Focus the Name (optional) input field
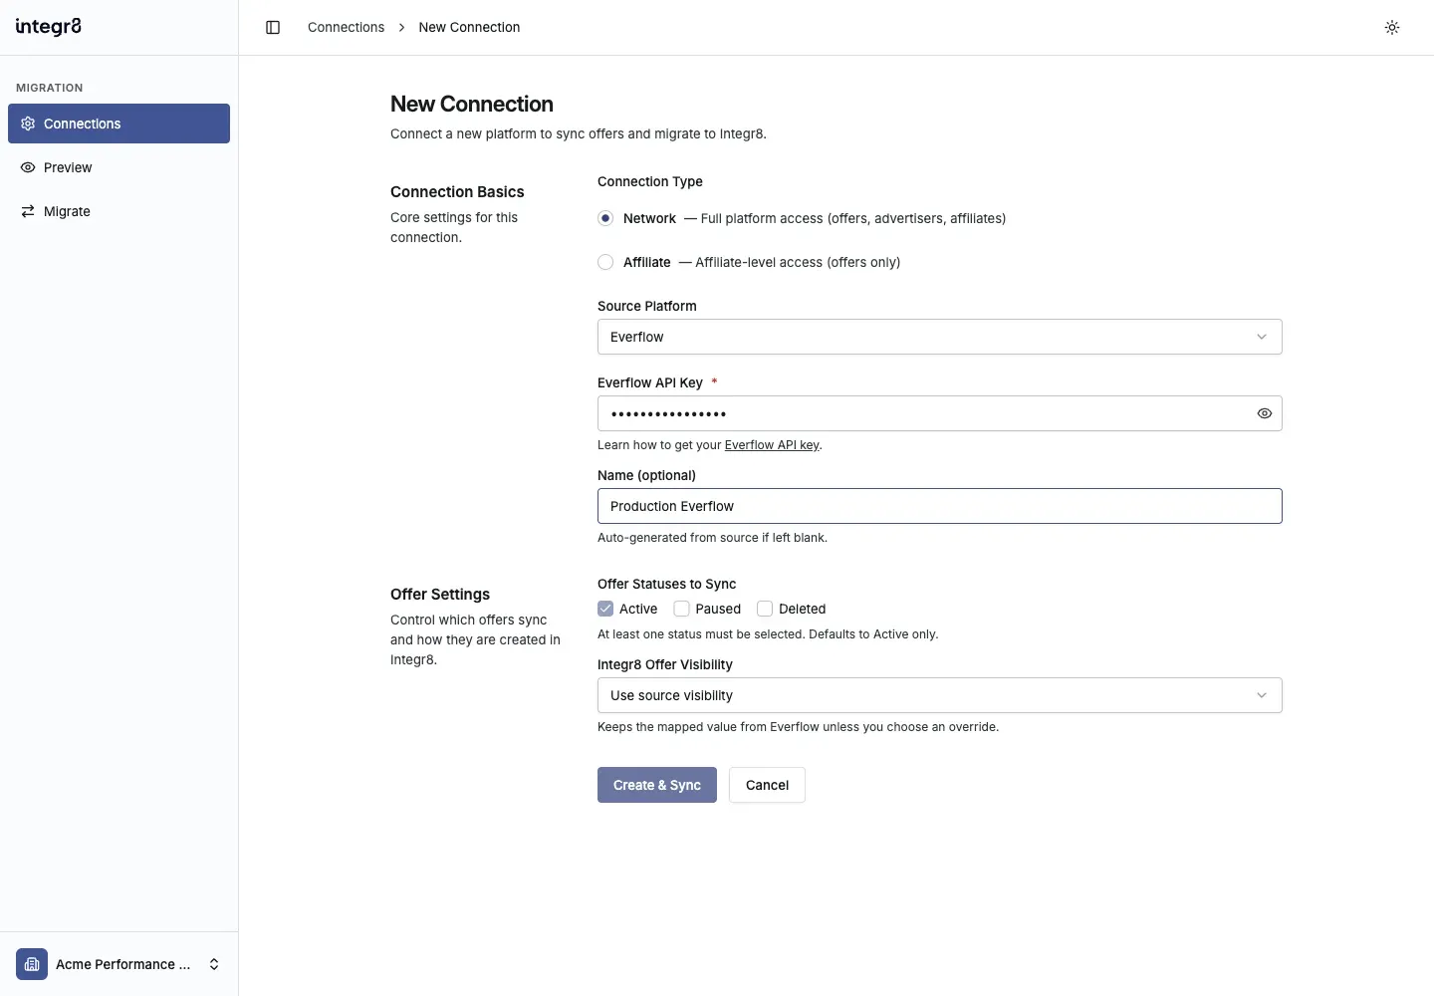Screen dimensions: 1434x996 (939, 506)
